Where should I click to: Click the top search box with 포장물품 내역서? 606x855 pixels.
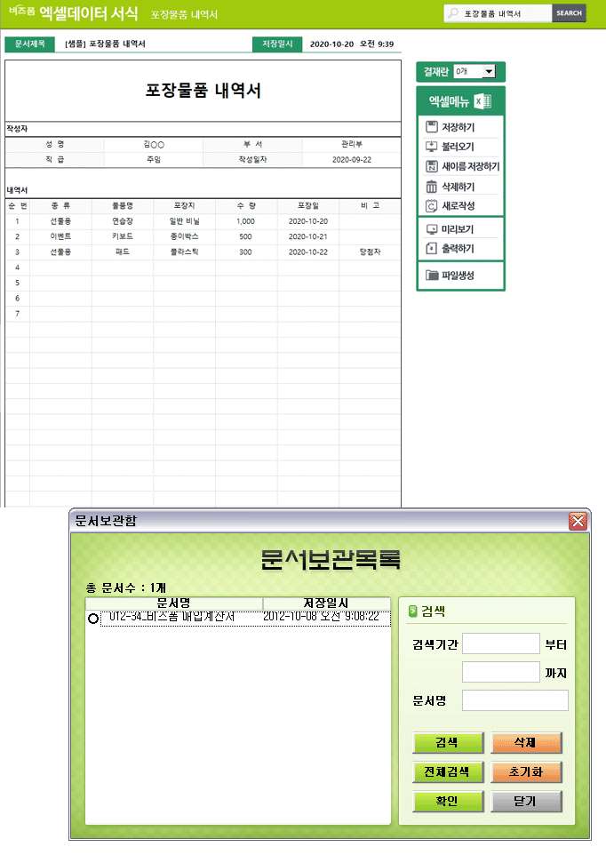coord(498,13)
